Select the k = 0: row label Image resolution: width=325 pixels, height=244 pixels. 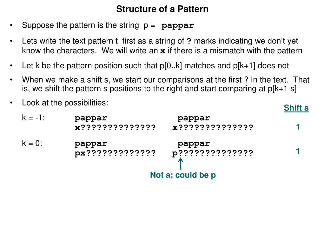click(x=32, y=144)
